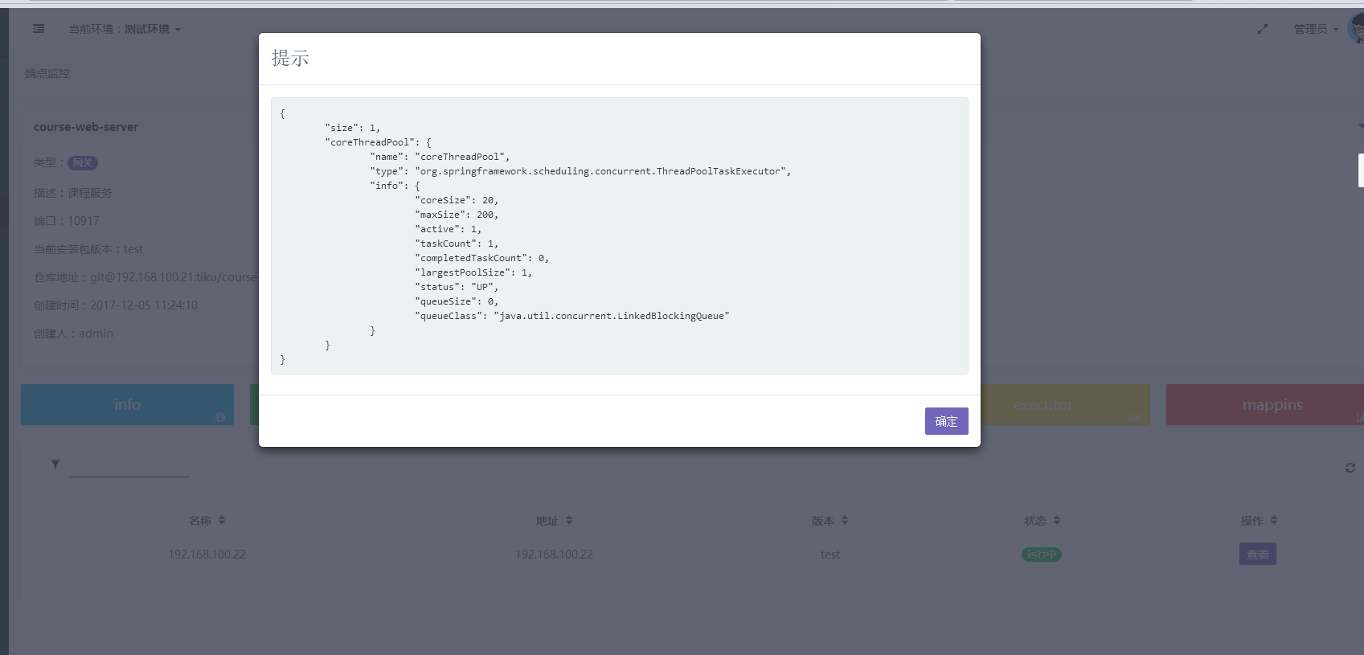1364x655 pixels.
Task: Click the filter funnel icon
Action: (x=55, y=464)
